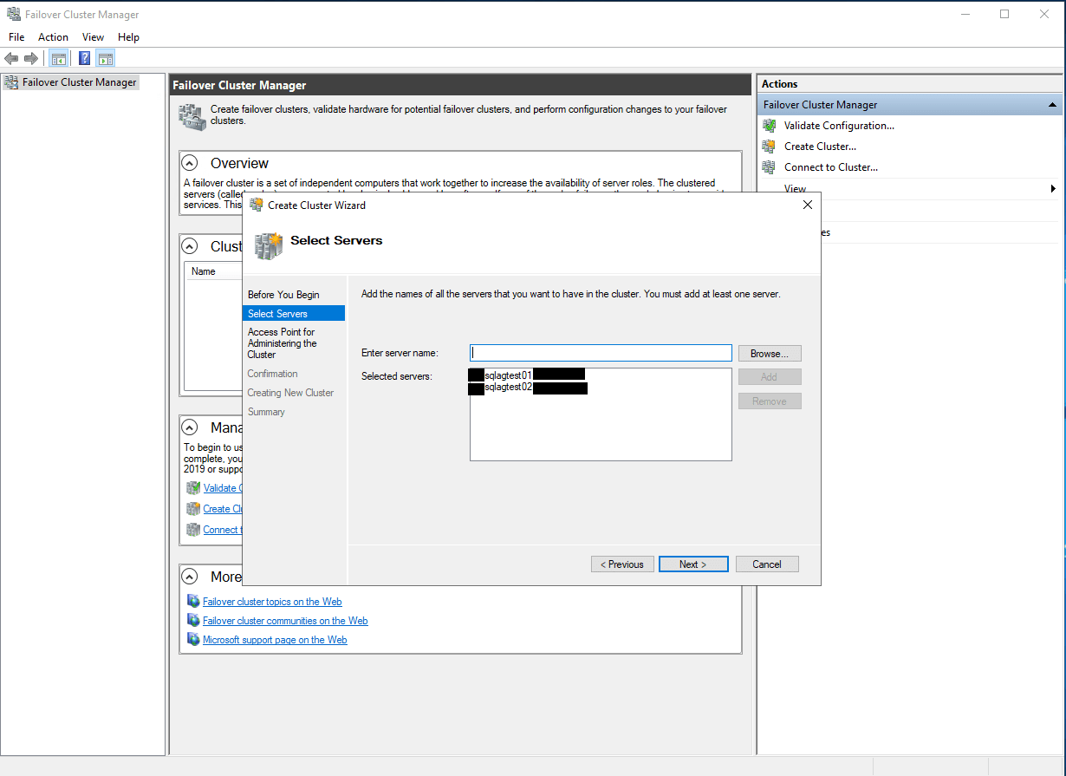This screenshot has height=776, width=1066.
Task: Click the Name column header in Clusters list
Action: [x=204, y=271]
